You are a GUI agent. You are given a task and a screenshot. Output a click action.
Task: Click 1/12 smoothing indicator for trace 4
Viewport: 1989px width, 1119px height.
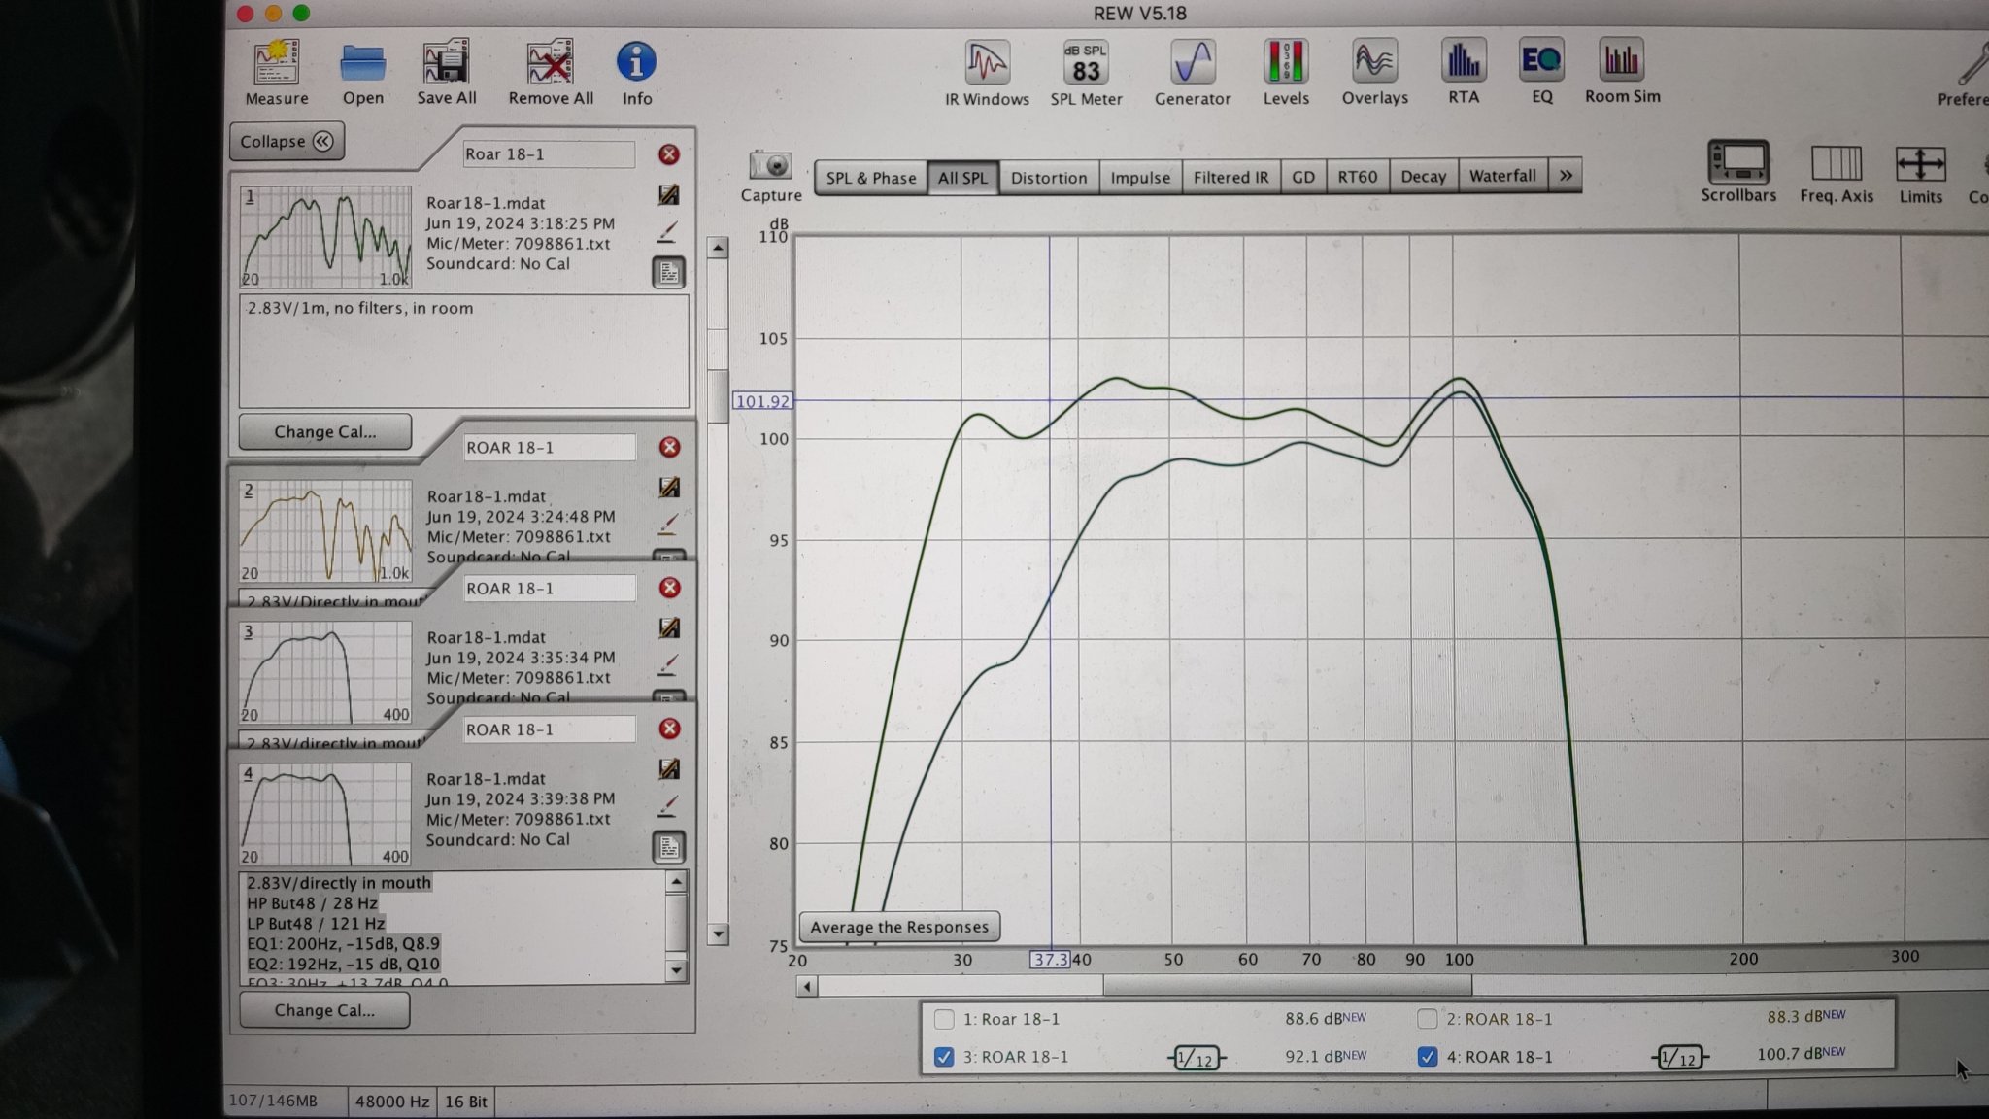click(x=1680, y=1057)
